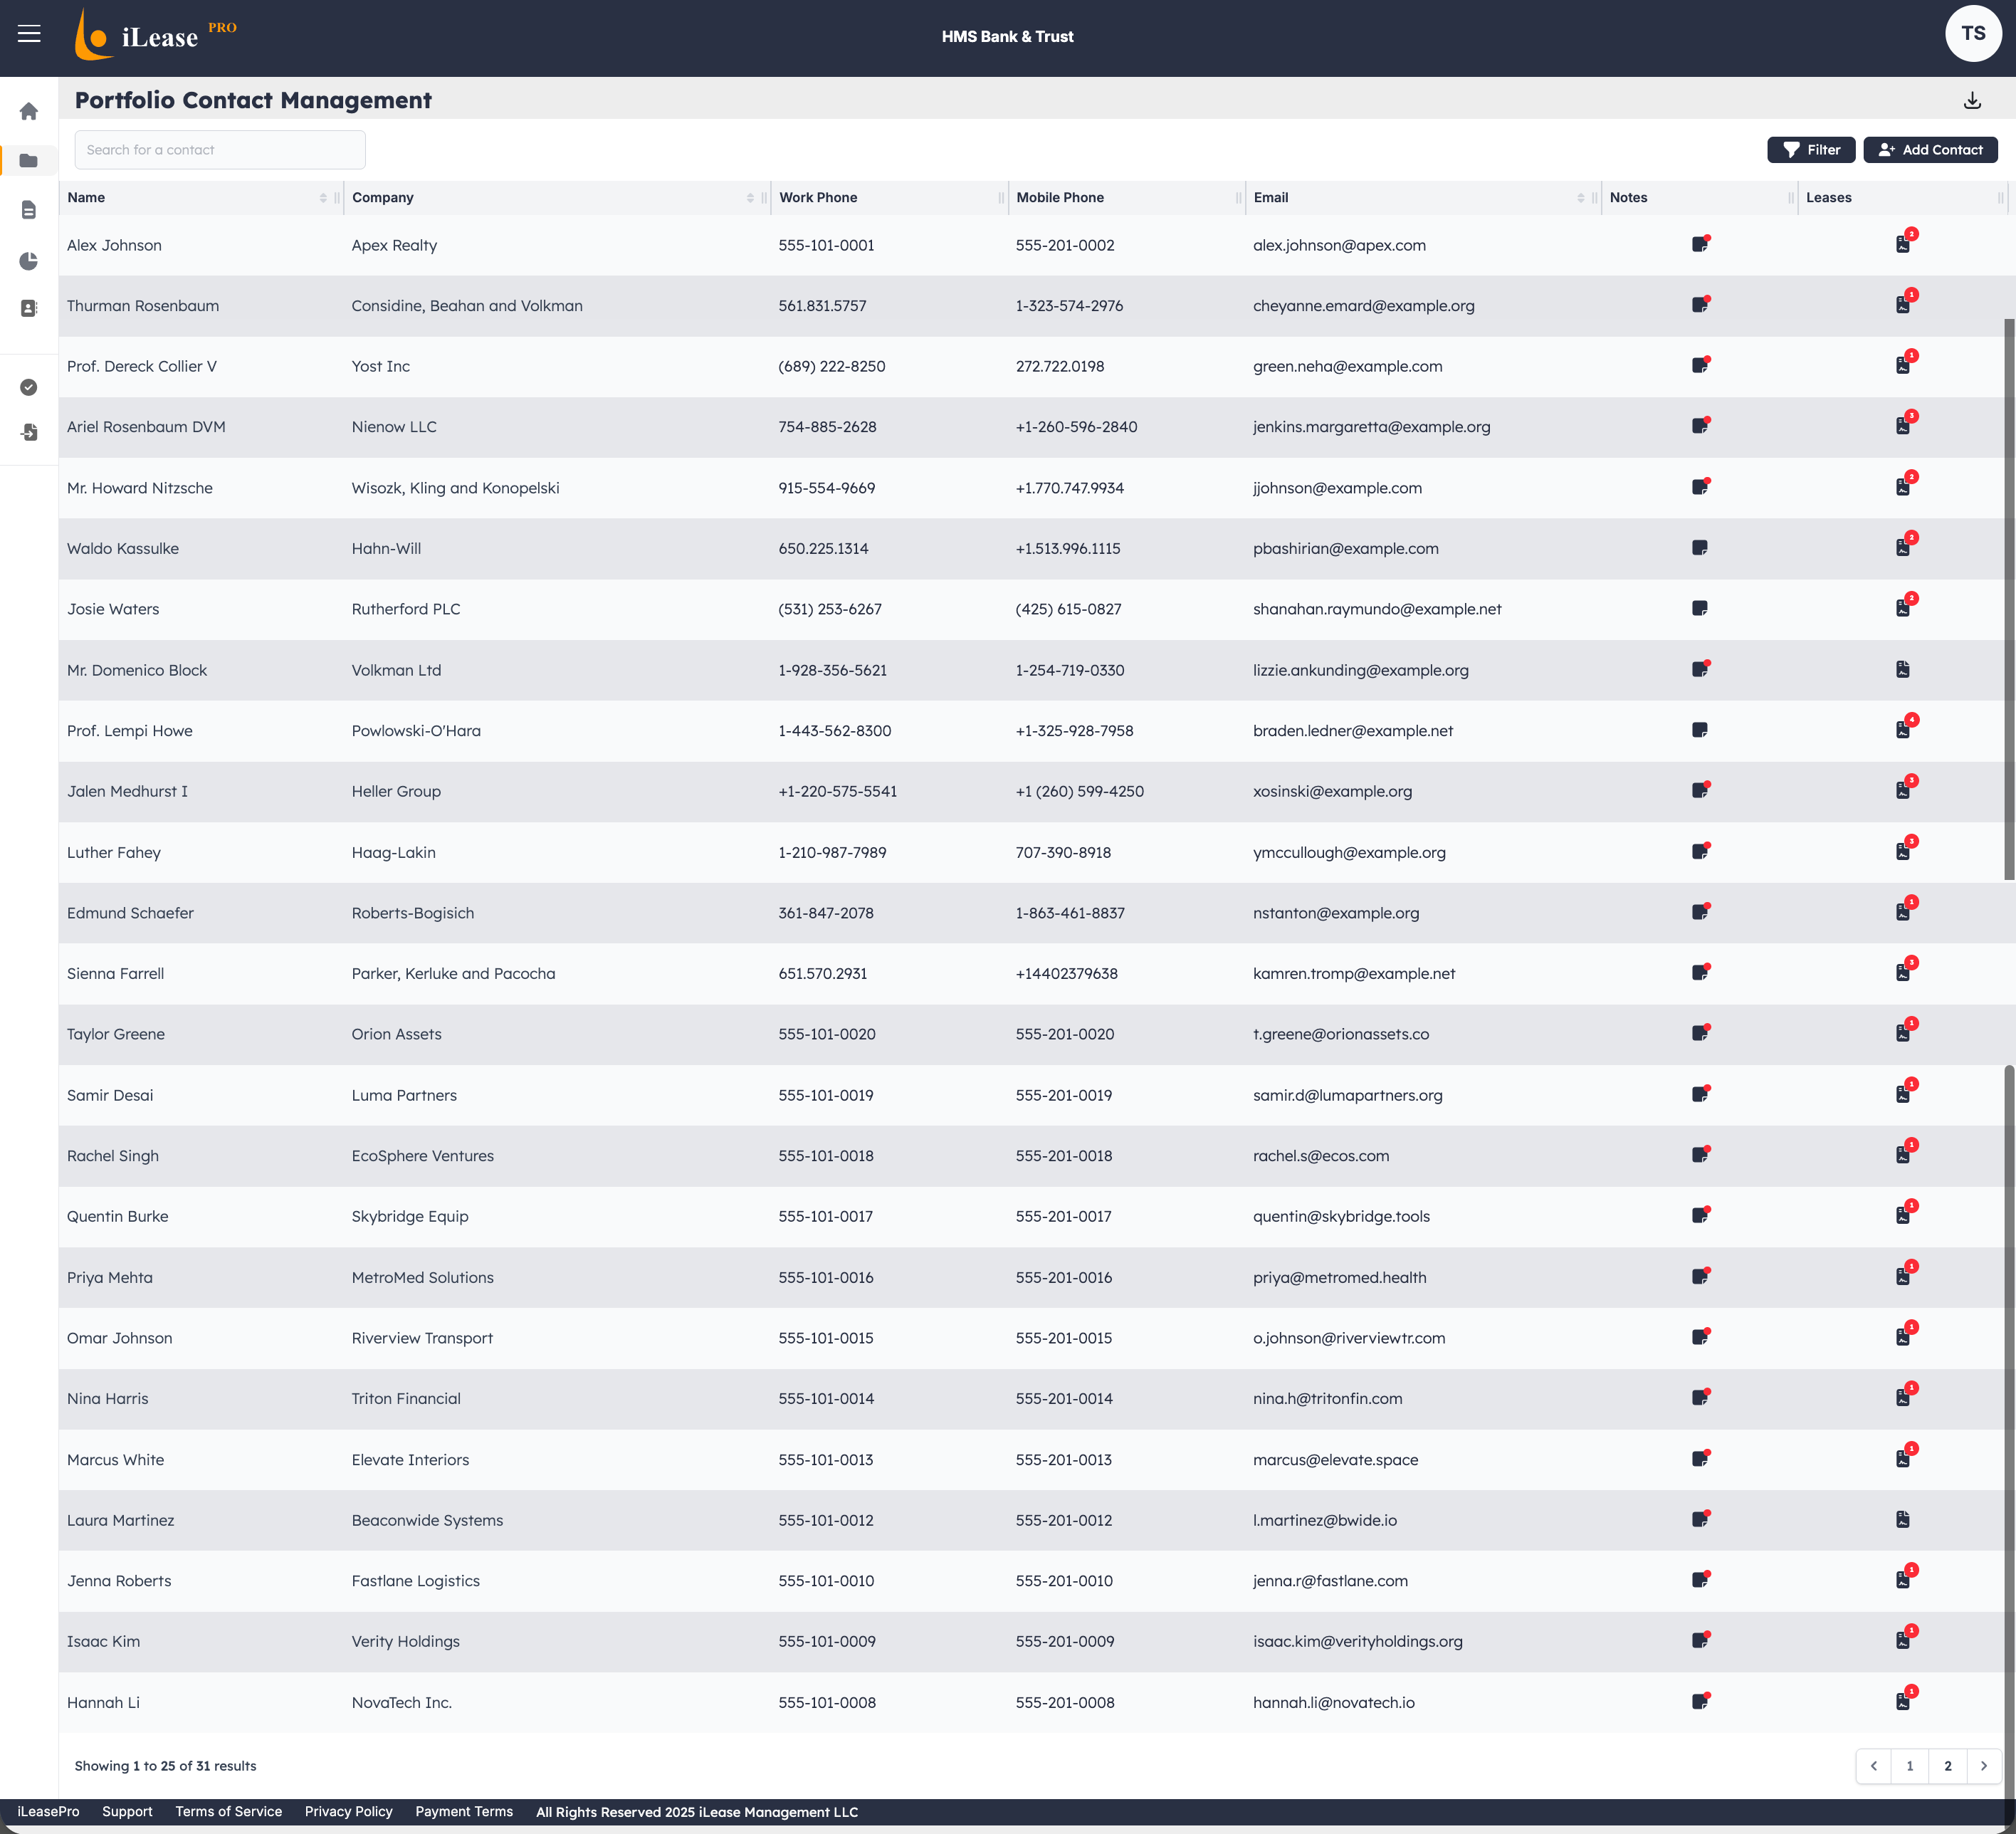Open notes for Alex Johnson
Screen dimensions: 2016x1834
point(1700,243)
